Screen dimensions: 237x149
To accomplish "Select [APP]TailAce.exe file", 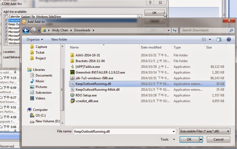I will tap(88, 67).
